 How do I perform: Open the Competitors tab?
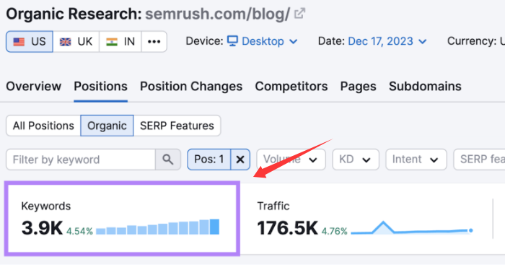click(x=291, y=87)
